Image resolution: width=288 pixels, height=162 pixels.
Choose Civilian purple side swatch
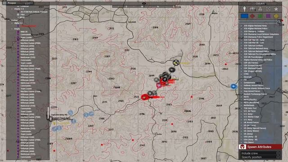pyautogui.click(x=268, y=16)
